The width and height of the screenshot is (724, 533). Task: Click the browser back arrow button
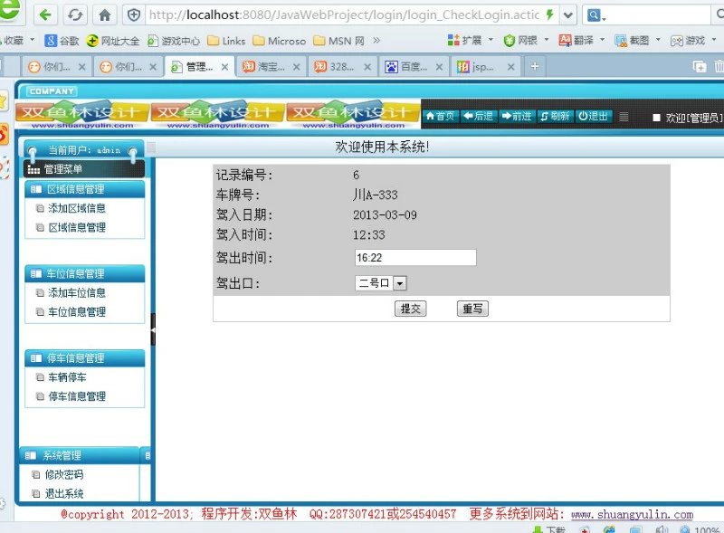(45, 14)
